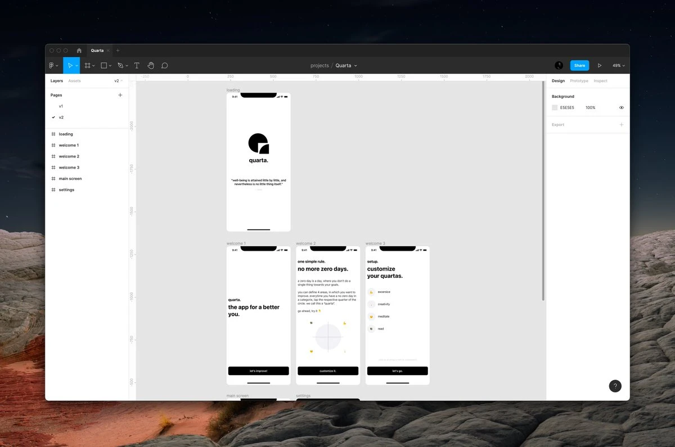Image resolution: width=675 pixels, height=447 pixels.
Task: Add a new page with plus
Action: click(x=120, y=95)
